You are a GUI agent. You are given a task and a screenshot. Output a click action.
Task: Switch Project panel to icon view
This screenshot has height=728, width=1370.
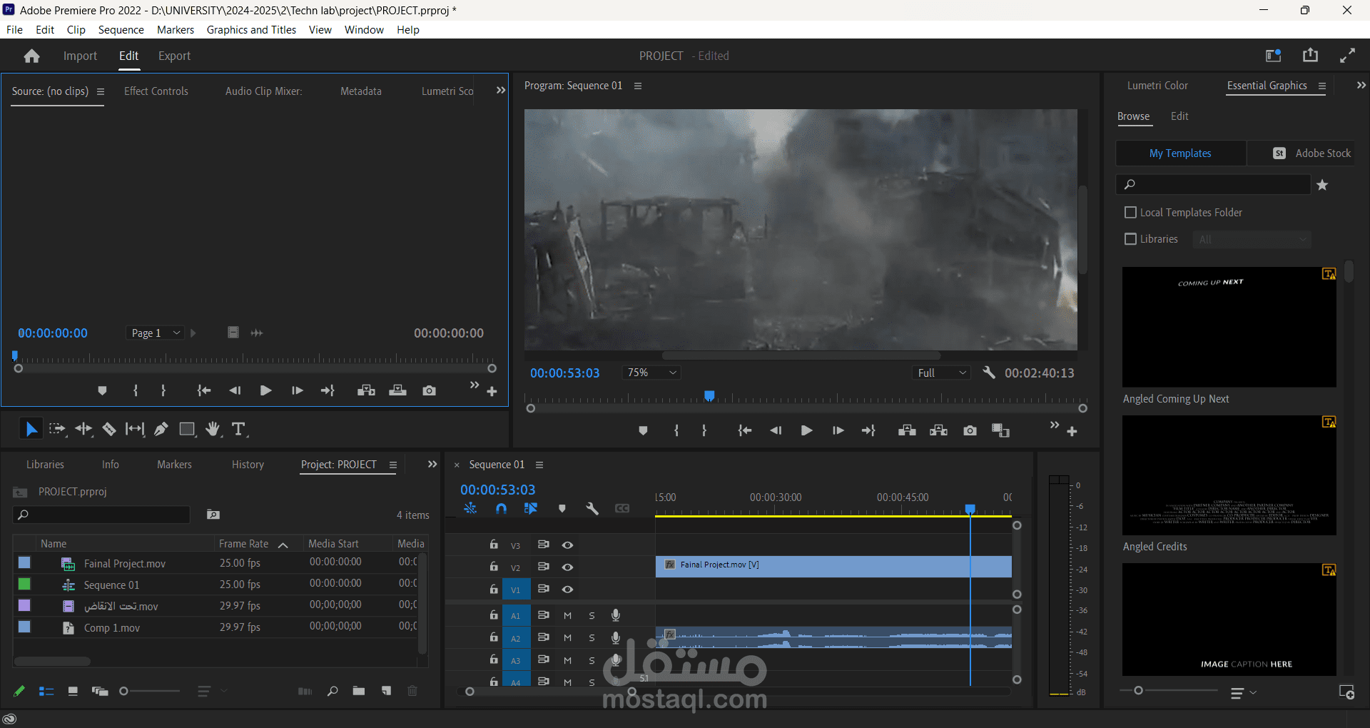(73, 691)
